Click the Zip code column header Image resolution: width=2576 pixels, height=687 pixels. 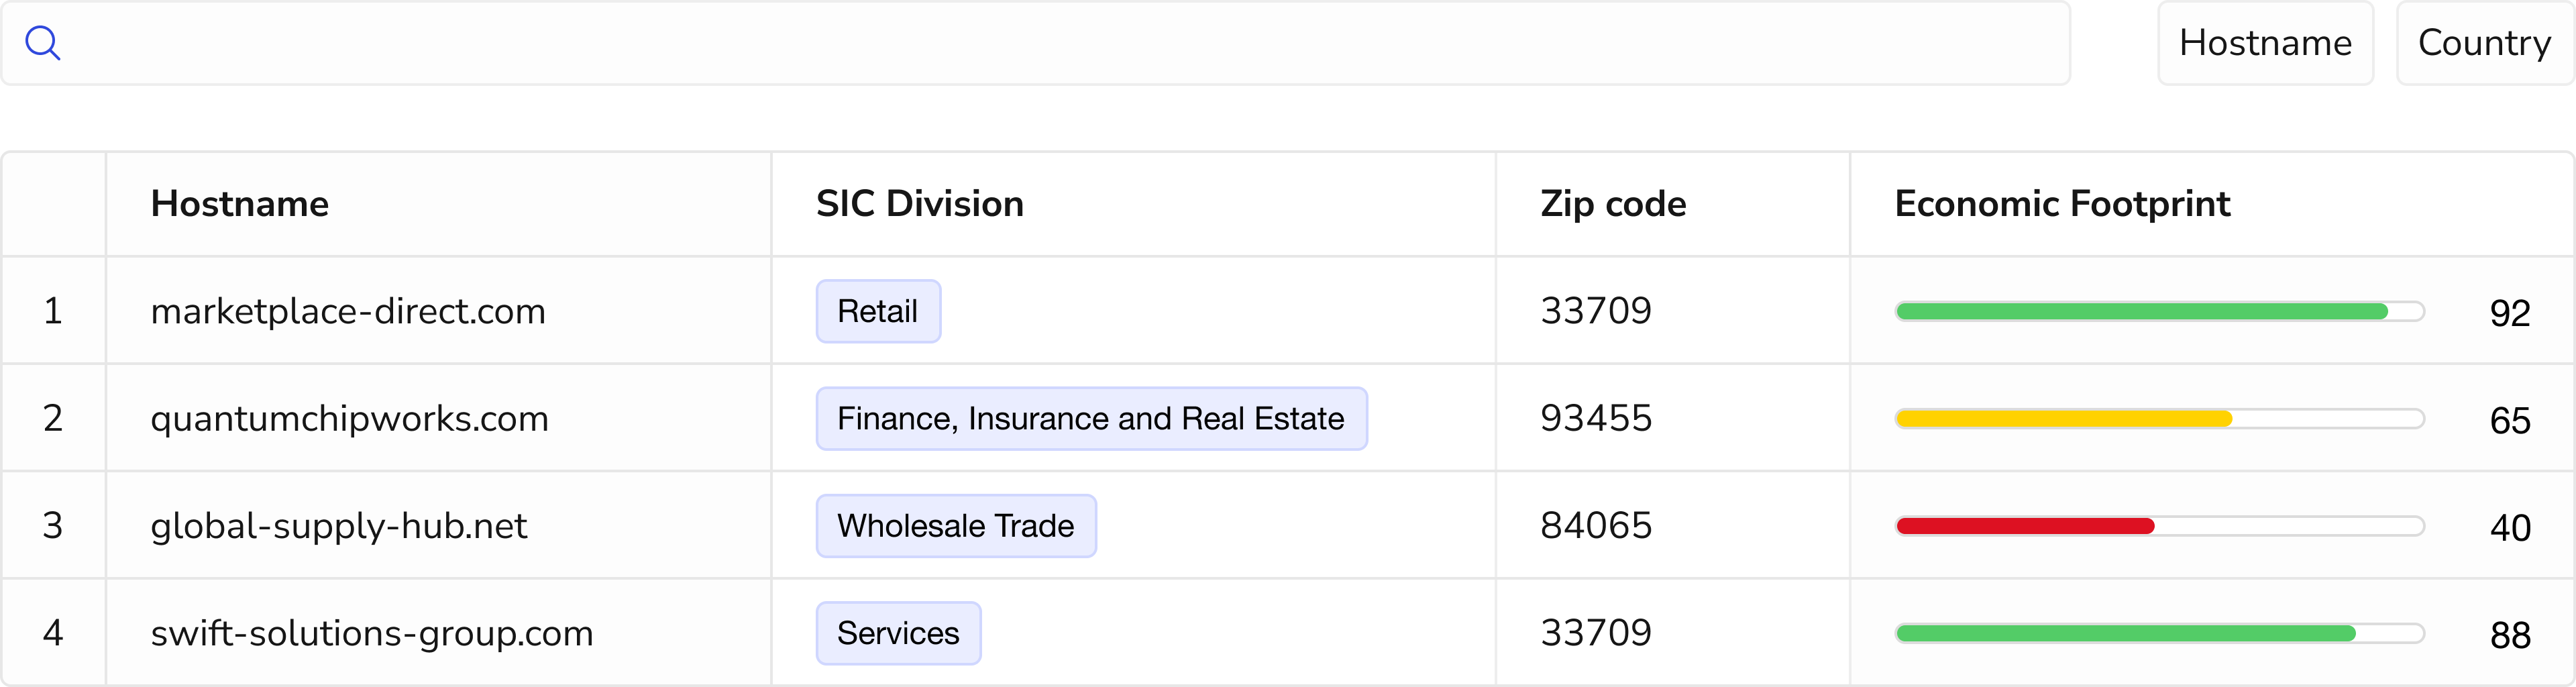(x=1612, y=204)
